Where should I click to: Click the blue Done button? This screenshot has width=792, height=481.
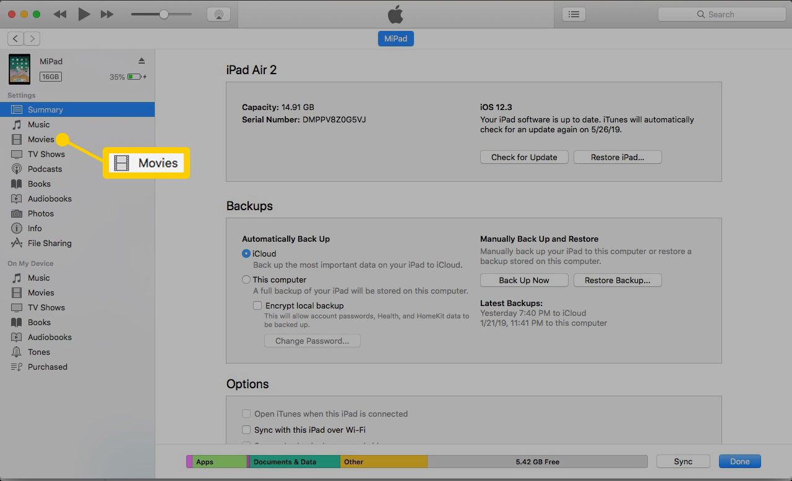tap(739, 461)
